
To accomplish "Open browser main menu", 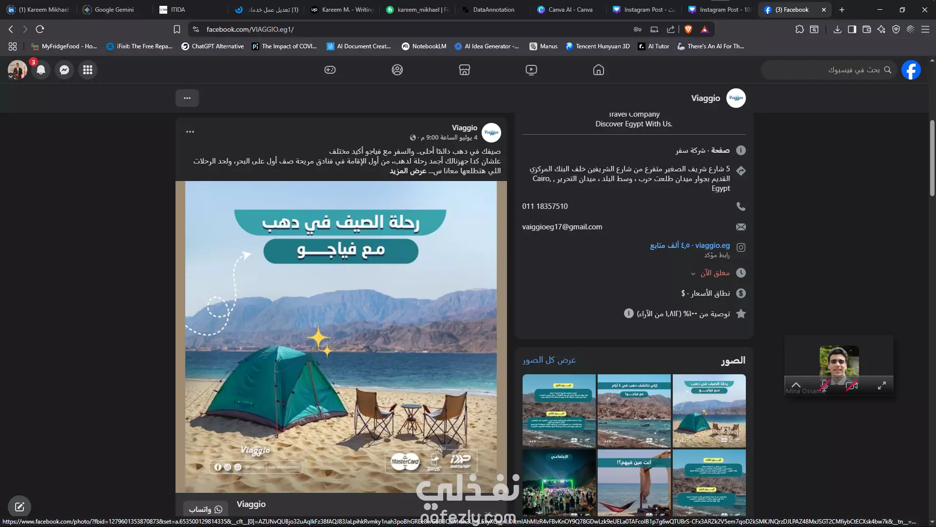I will (925, 29).
